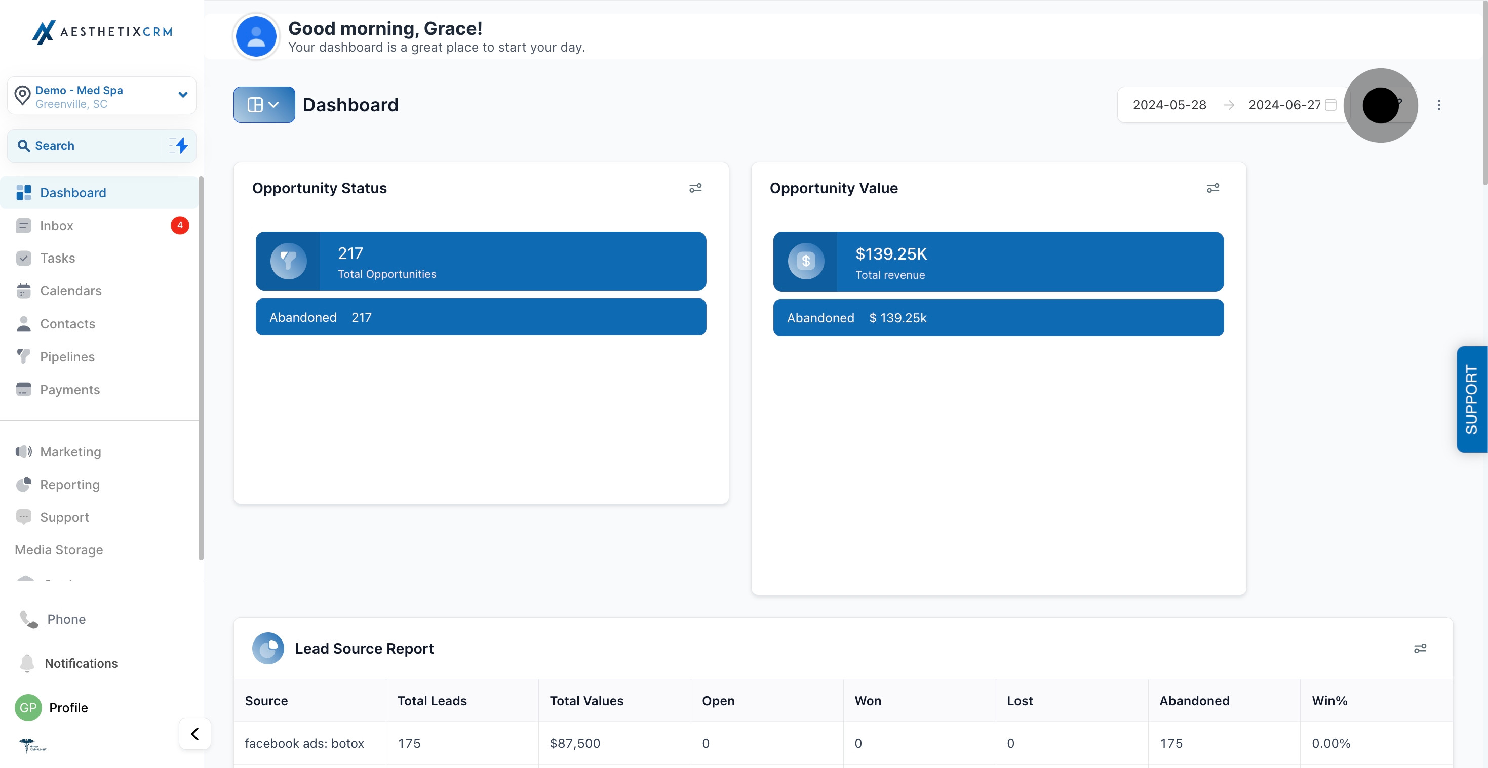The image size is (1488, 768).
Task: Click the Grace user avatar icon
Action: pyautogui.click(x=256, y=36)
